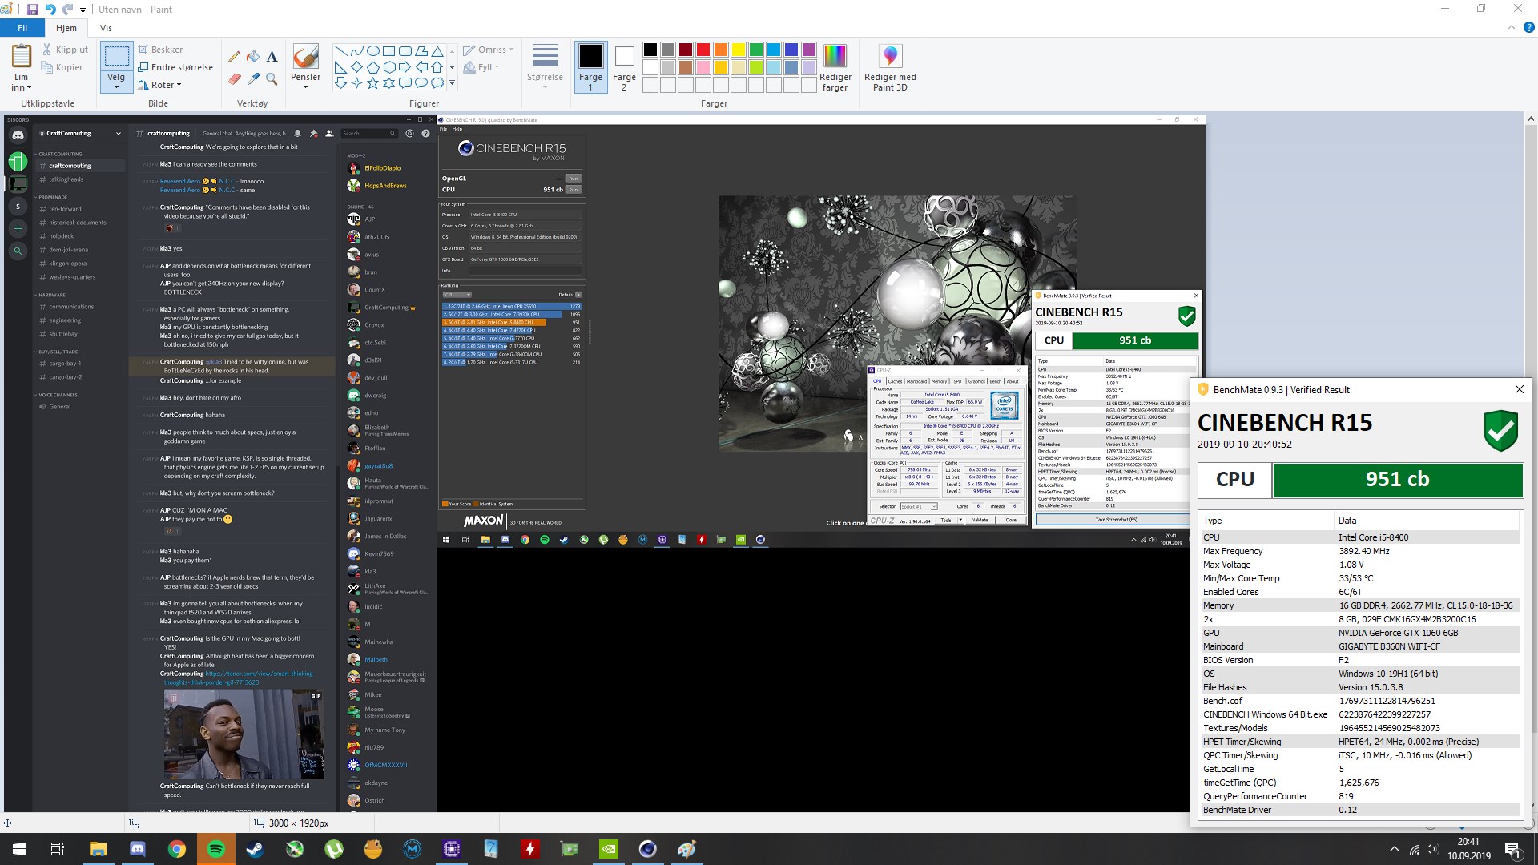Collapse the ribbon with the chevron

pos(1512,28)
